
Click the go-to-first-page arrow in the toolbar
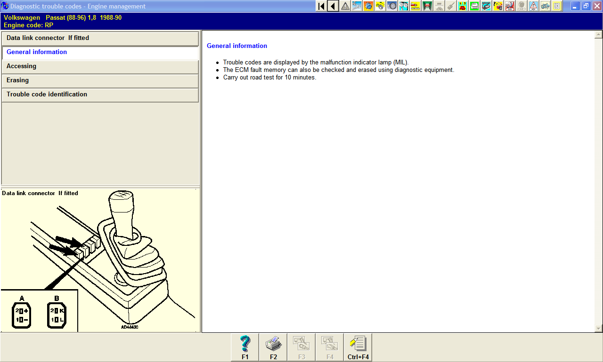point(321,6)
